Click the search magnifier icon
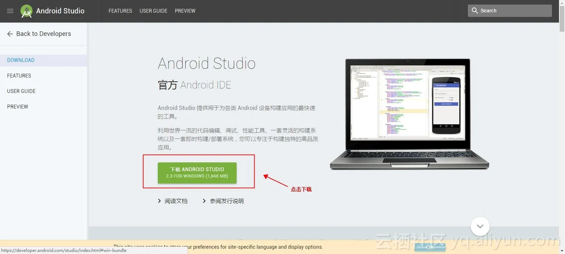The image size is (565, 254). point(475,10)
